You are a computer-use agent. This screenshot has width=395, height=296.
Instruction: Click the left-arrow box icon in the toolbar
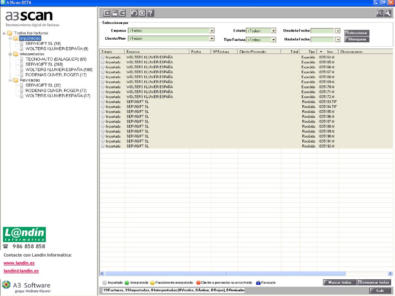[x=107, y=13]
